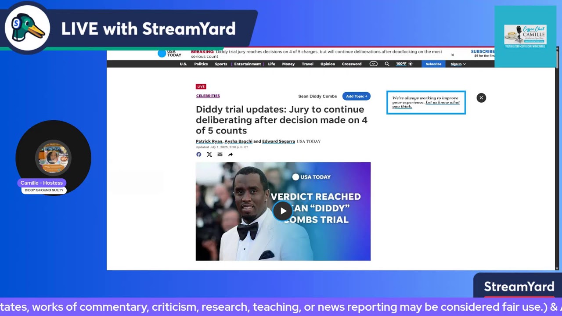562x316 pixels.
Task: Open the Politics nav section
Action: tap(201, 64)
